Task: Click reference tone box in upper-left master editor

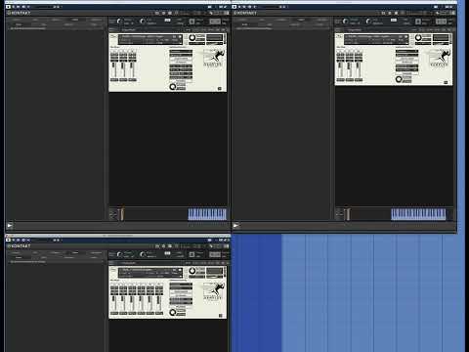Action: [x=215, y=22]
